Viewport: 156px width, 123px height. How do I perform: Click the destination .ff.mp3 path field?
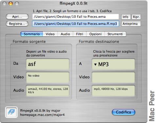point(75,24)
